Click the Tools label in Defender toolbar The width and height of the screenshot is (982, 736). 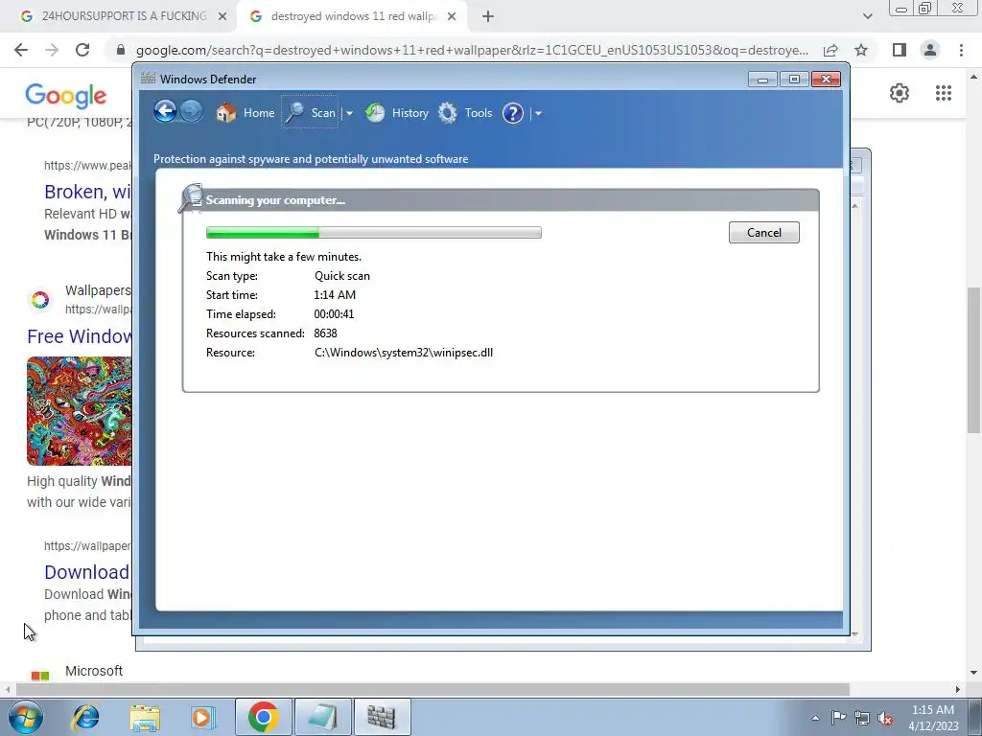[479, 113]
